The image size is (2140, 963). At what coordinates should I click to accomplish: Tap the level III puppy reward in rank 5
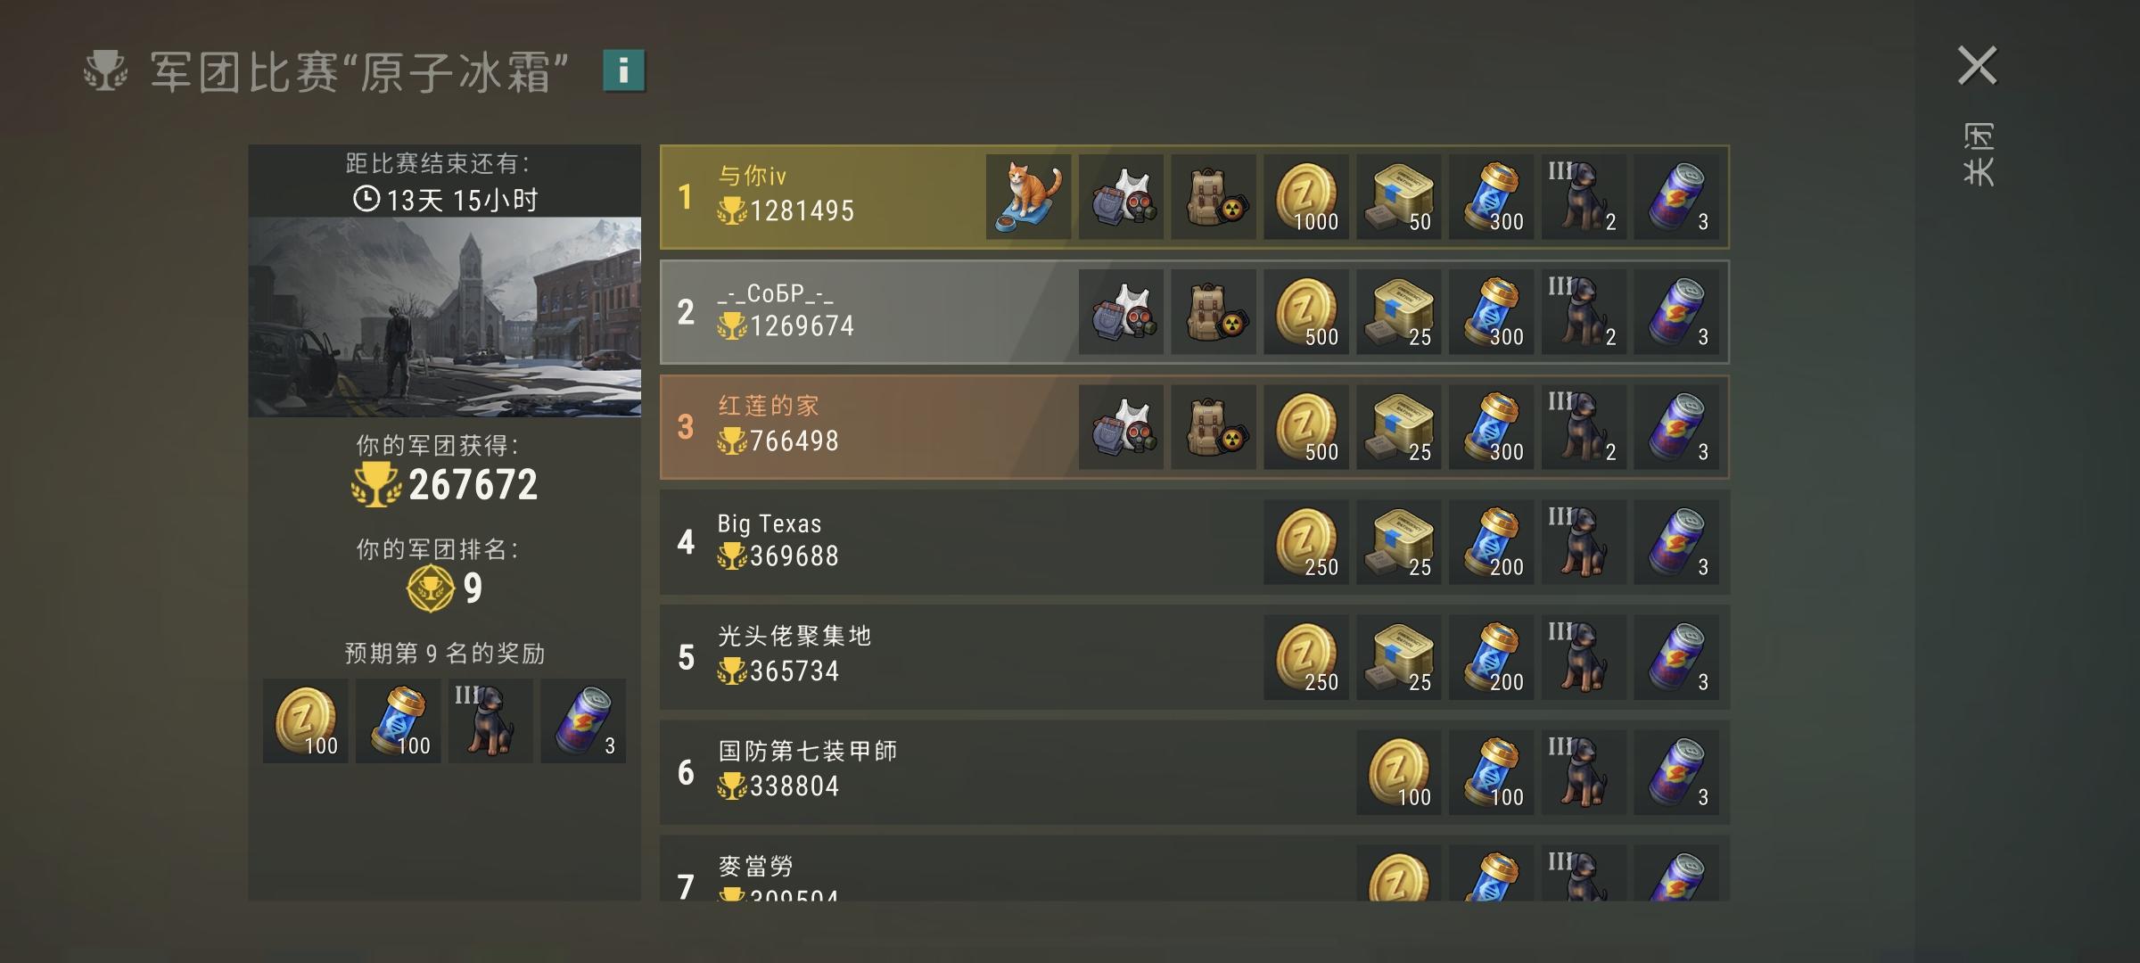point(1584,657)
